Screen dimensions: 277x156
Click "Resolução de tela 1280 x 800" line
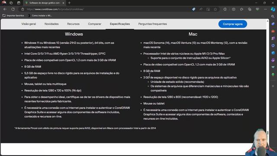coord(181,97)
